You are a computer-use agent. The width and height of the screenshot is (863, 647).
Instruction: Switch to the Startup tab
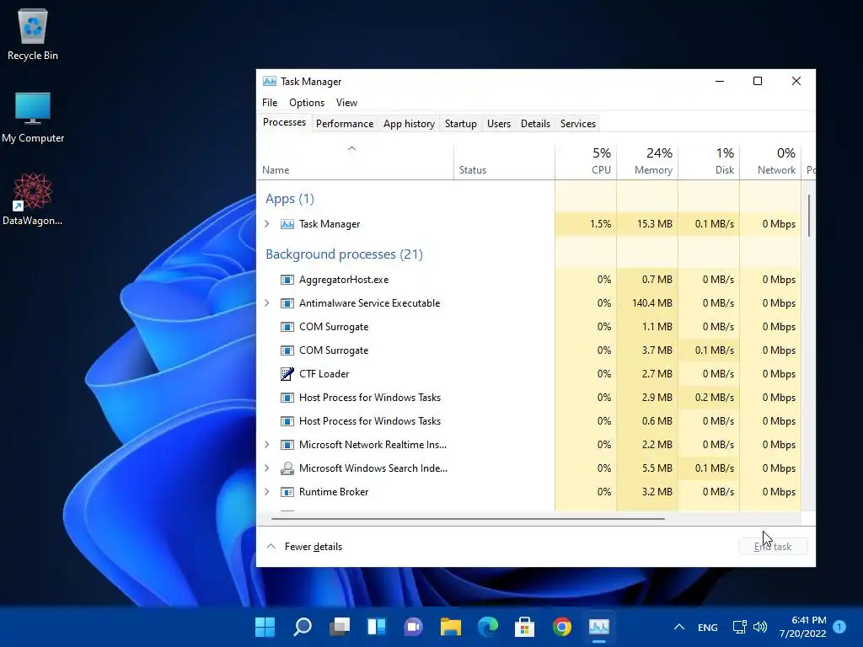click(x=461, y=124)
